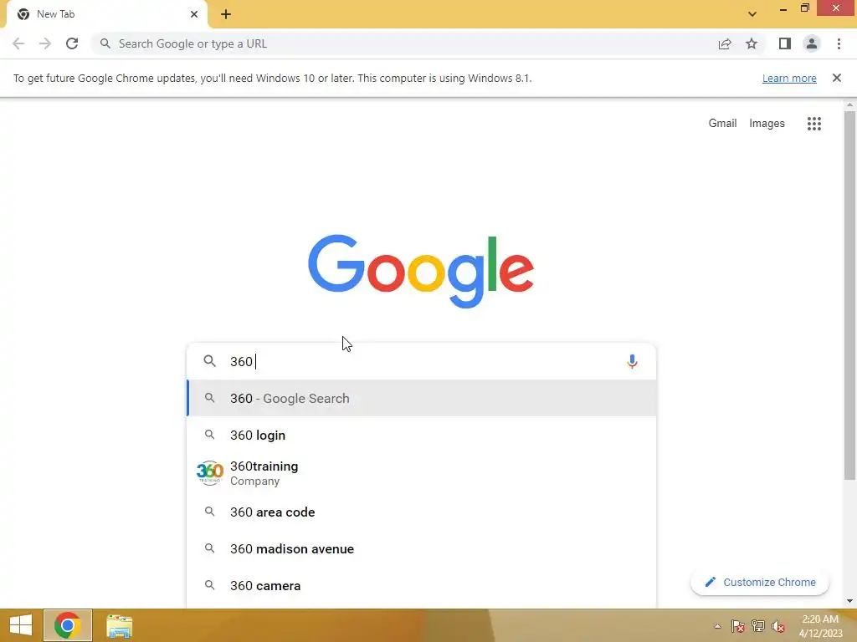Click the page vertical scrollbar
This screenshot has height=642, width=857.
tap(849, 295)
